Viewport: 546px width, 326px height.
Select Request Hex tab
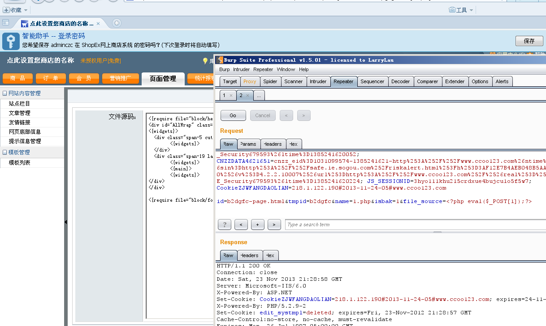coord(294,144)
